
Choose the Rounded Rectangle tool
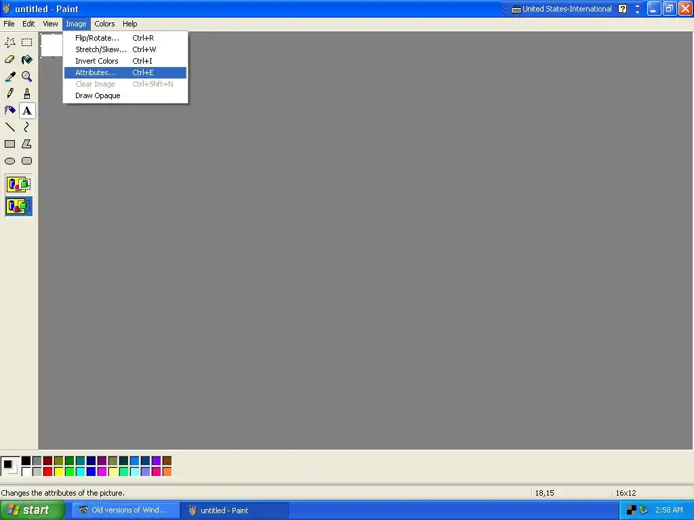[27, 161]
